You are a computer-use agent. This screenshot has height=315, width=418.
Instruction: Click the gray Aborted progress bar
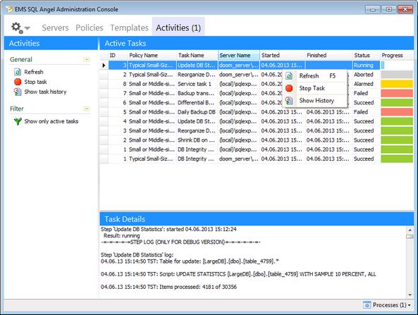[397, 75]
